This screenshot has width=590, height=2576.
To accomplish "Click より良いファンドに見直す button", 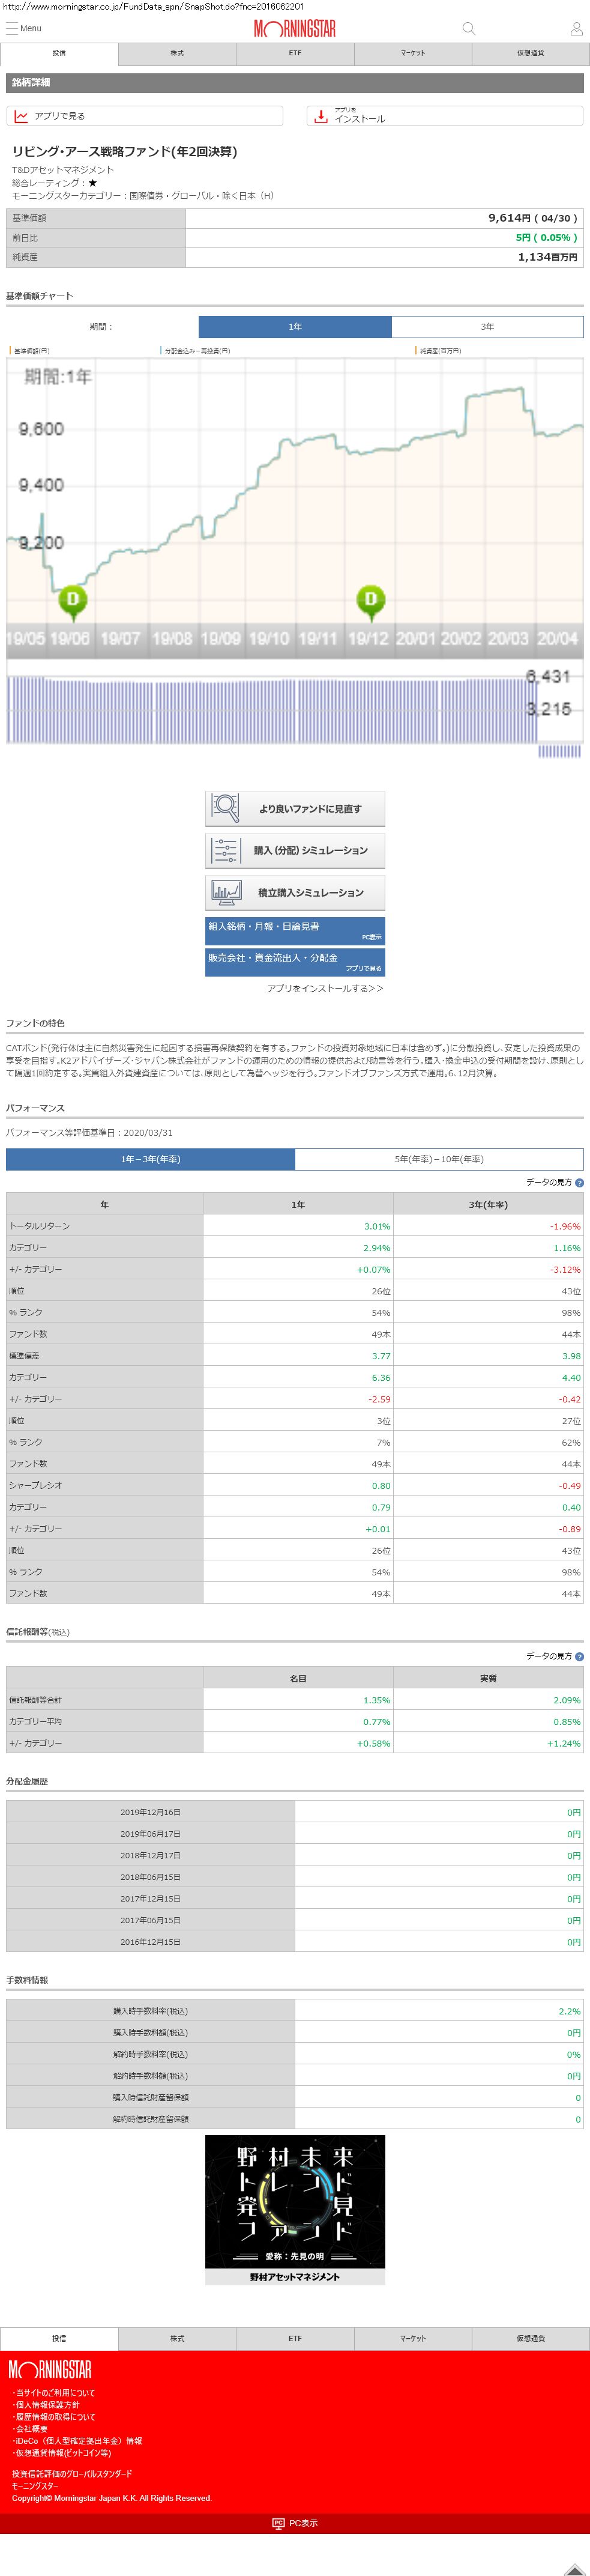I will pyautogui.click(x=295, y=808).
